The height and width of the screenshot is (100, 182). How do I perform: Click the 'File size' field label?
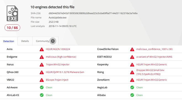click(35, 22)
